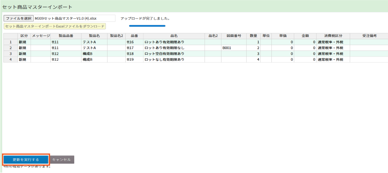Viewport: 388px width, 173px height.
Task: Click the blue upload progress bar
Action: pyautogui.click(x=147, y=26)
